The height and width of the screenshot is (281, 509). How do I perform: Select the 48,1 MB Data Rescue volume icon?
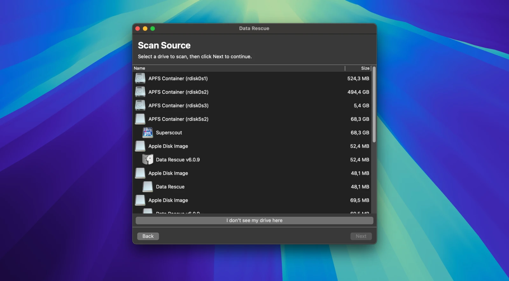148,187
